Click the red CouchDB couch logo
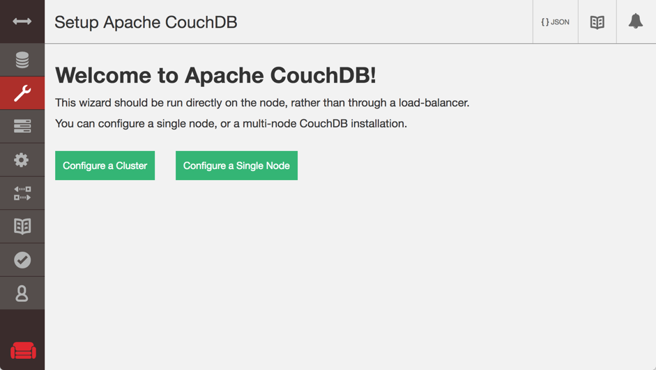The height and width of the screenshot is (370, 656). tap(23, 350)
